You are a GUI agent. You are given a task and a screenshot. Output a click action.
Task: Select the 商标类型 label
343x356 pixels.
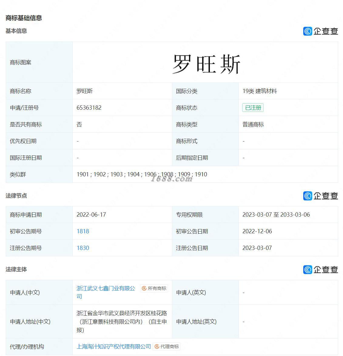point(187,125)
